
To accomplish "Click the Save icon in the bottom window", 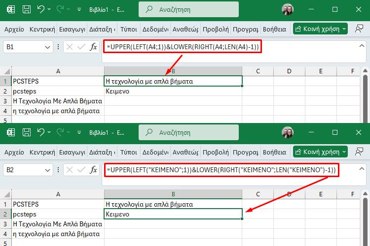I will pyautogui.click(x=27, y=132).
